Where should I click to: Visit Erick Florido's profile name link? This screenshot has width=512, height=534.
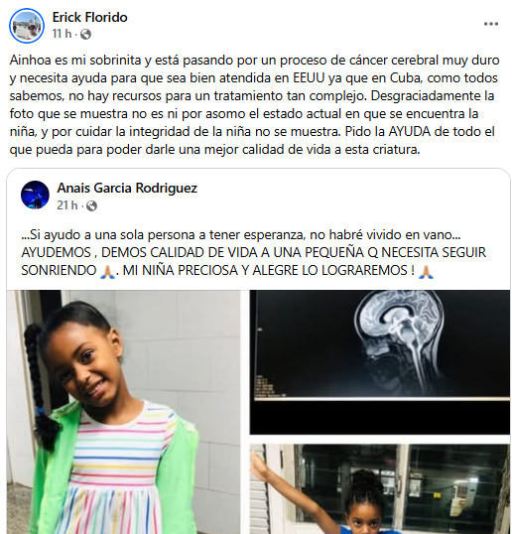[90, 17]
